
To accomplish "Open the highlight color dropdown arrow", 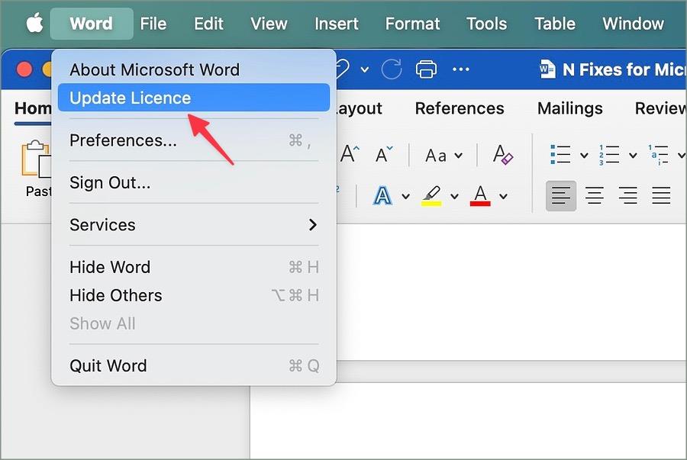I will click(454, 196).
